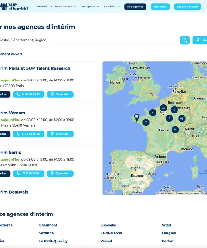Open the cluster 4 marker near Normandy
The height and width of the screenshot is (248, 207).
(x=153, y=113)
